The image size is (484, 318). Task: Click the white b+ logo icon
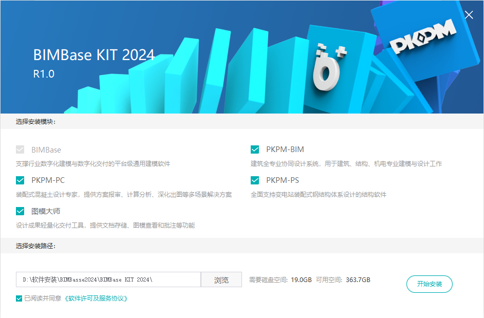pyautogui.click(x=329, y=67)
